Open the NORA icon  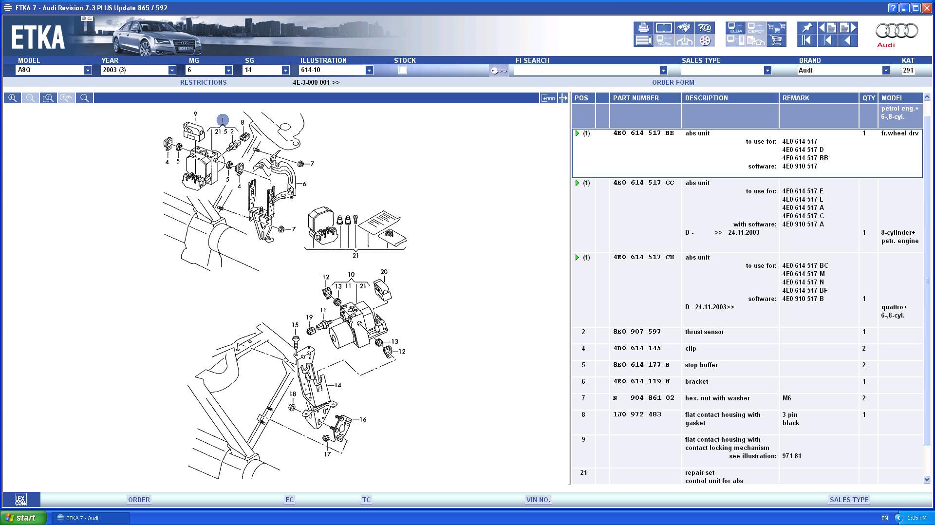click(664, 40)
